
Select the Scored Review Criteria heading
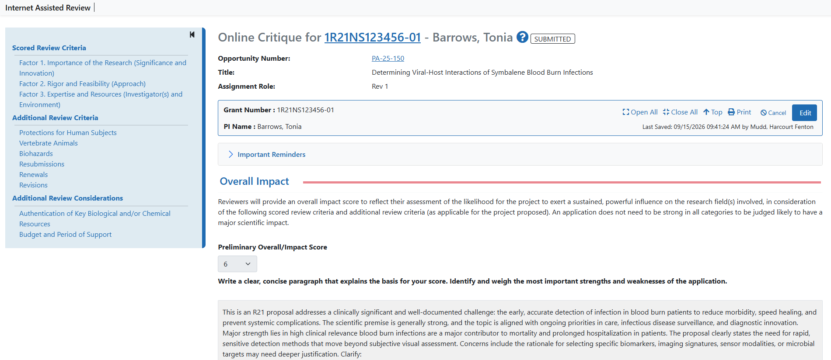[49, 48]
